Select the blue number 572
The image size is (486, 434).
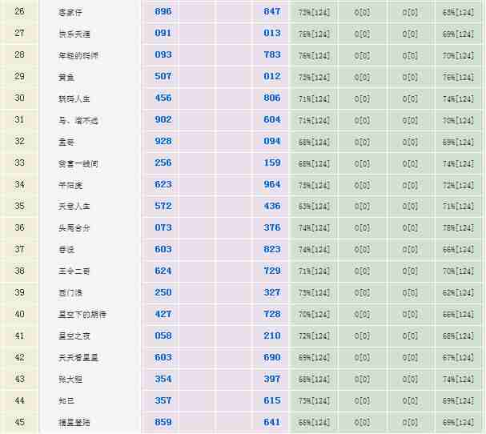pos(163,207)
